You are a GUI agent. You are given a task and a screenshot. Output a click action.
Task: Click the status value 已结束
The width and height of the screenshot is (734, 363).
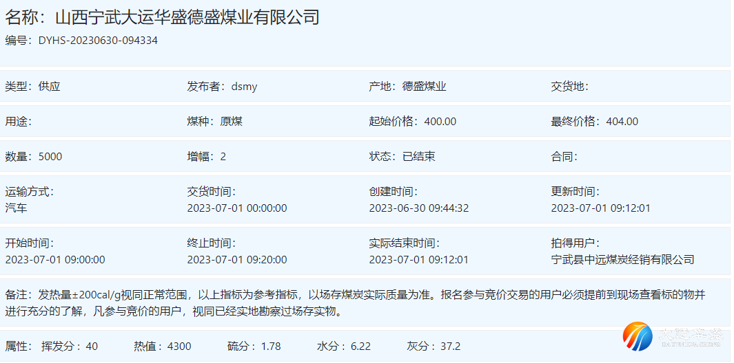pos(418,157)
